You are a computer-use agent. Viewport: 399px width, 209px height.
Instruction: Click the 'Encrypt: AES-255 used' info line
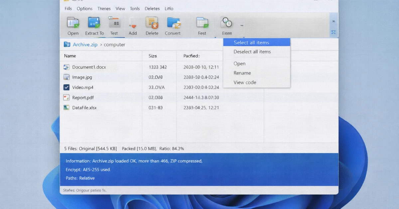pyautogui.click(x=88, y=170)
